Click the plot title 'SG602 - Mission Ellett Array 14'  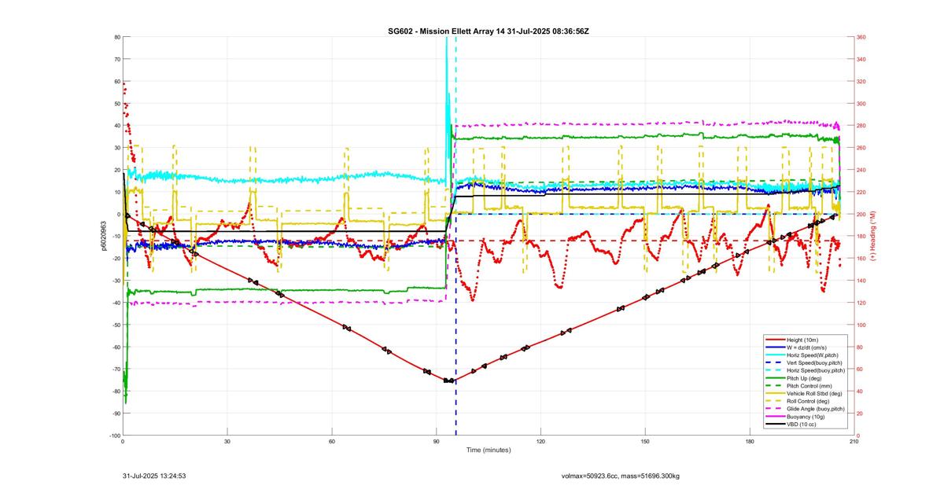447,31
